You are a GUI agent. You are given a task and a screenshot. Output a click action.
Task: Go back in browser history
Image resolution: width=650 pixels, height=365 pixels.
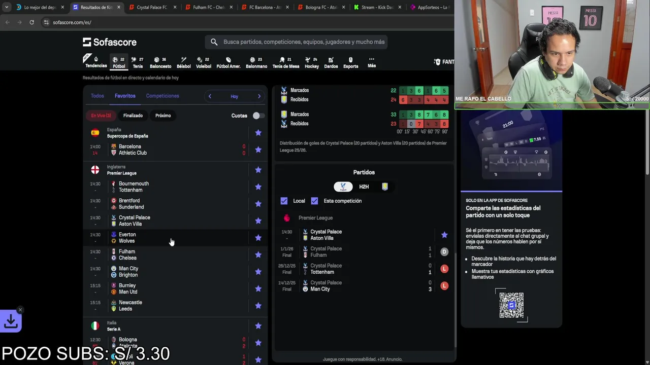point(7,22)
